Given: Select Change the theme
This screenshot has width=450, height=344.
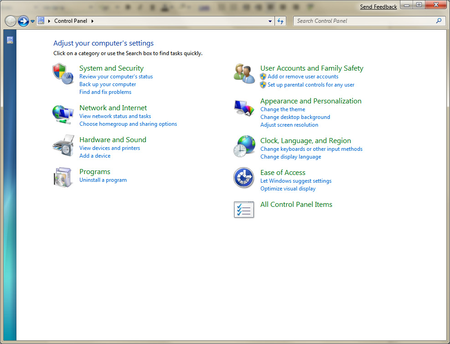Looking at the screenshot, I should point(283,109).
